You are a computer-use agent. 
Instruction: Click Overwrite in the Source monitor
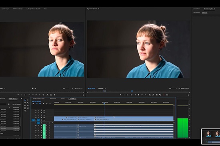(51, 95)
